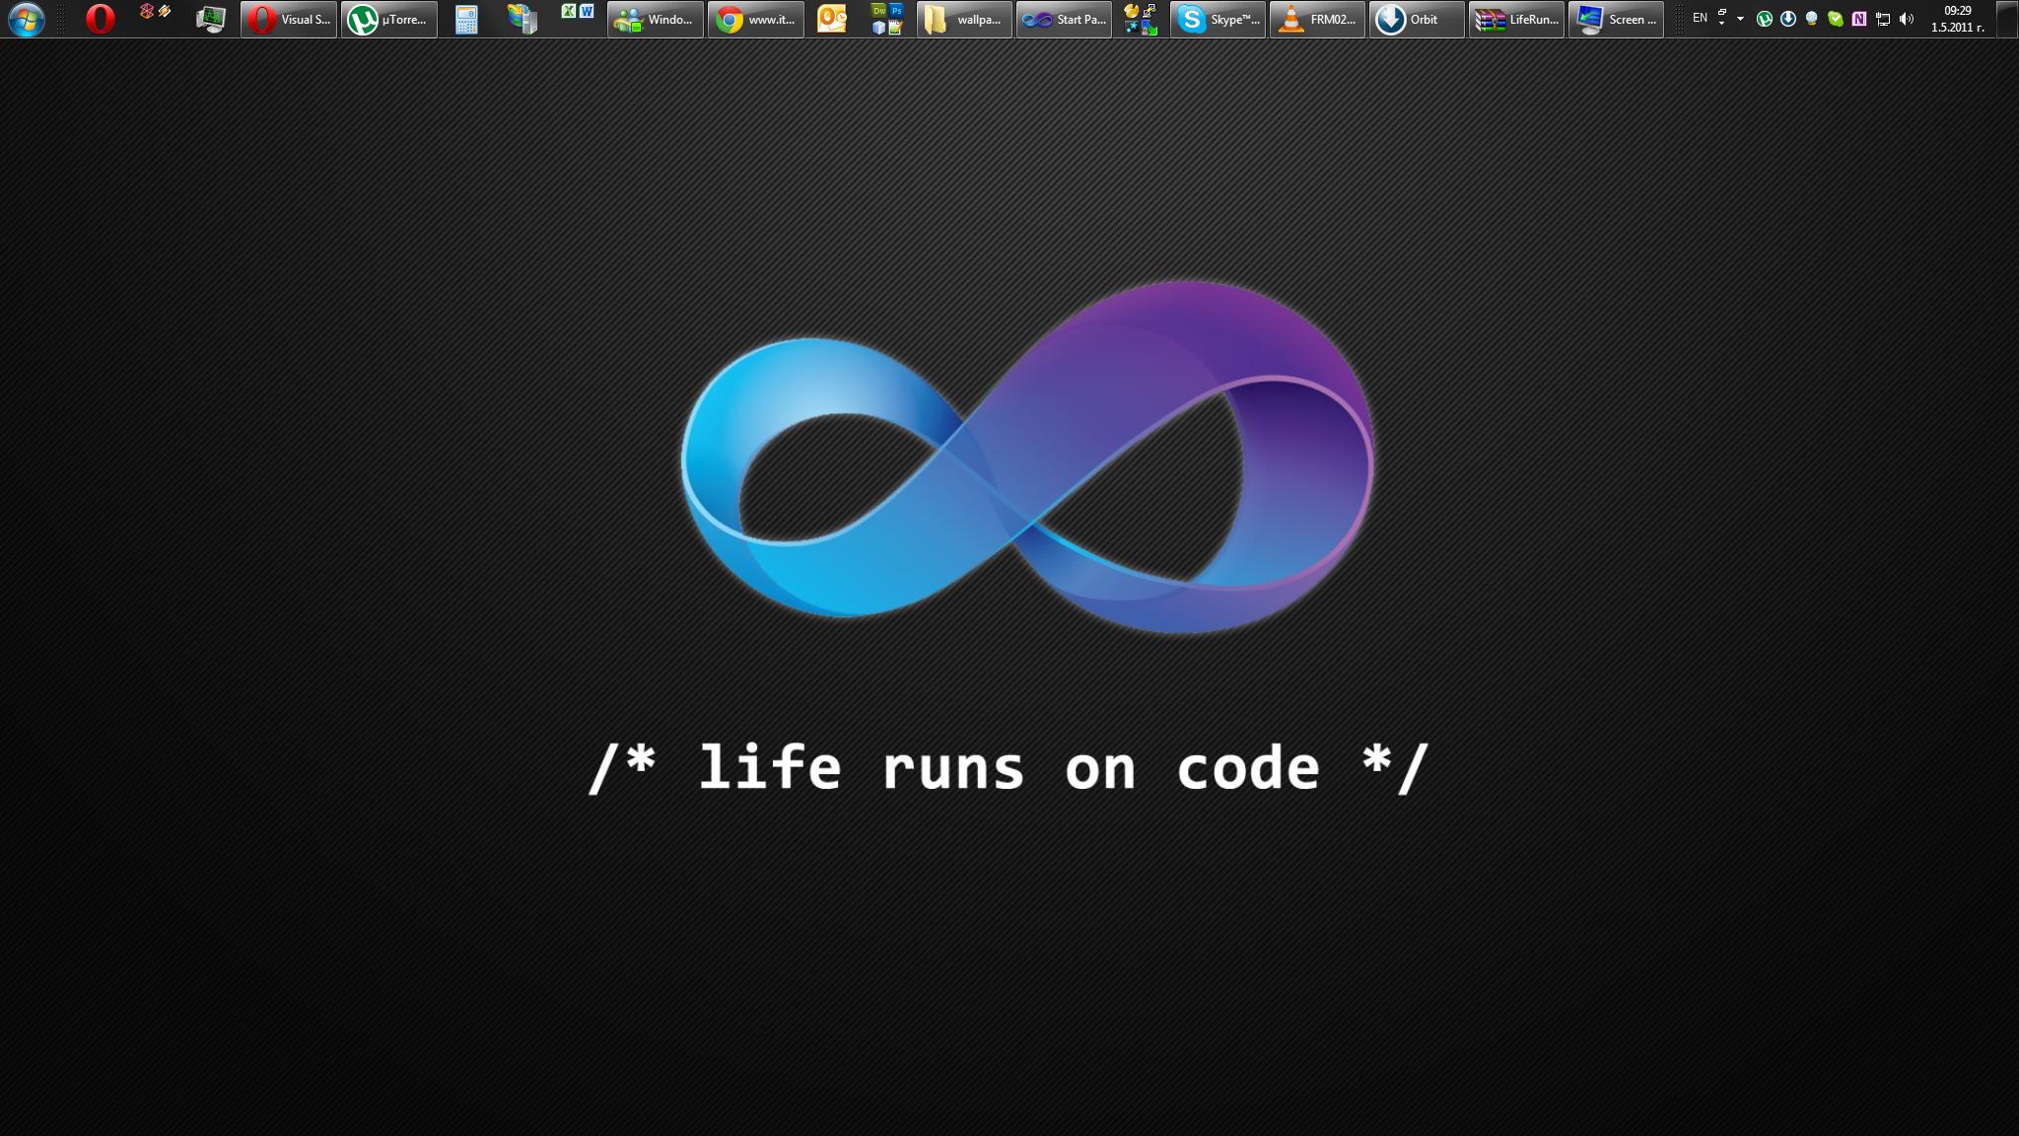Image resolution: width=2019 pixels, height=1136 pixels.
Task: Open the Windows Start orb
Action: pyautogui.click(x=26, y=19)
